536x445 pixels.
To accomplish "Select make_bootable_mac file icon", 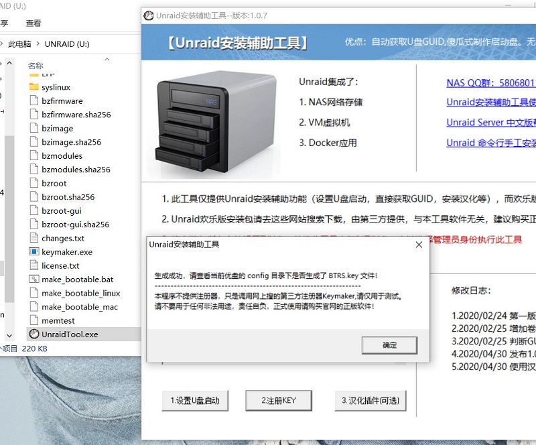I will pos(34,306).
